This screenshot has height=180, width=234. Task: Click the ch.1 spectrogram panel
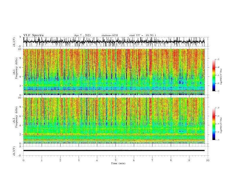[114, 72]
